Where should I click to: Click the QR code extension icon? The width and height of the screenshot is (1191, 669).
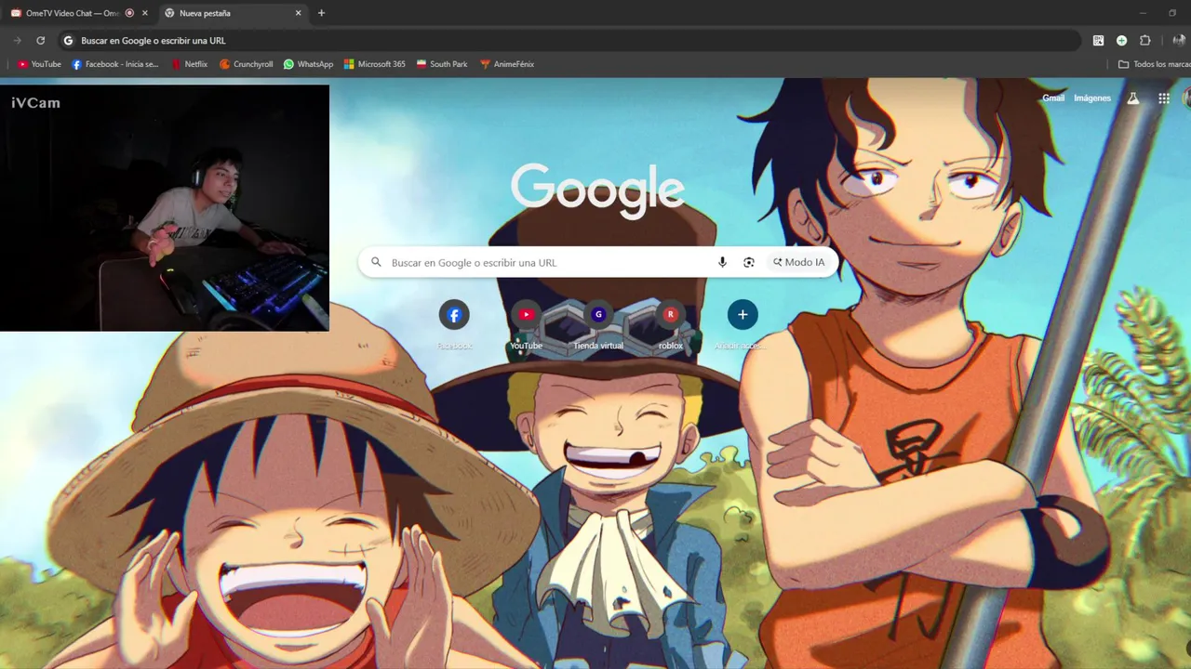pyautogui.click(x=1098, y=41)
